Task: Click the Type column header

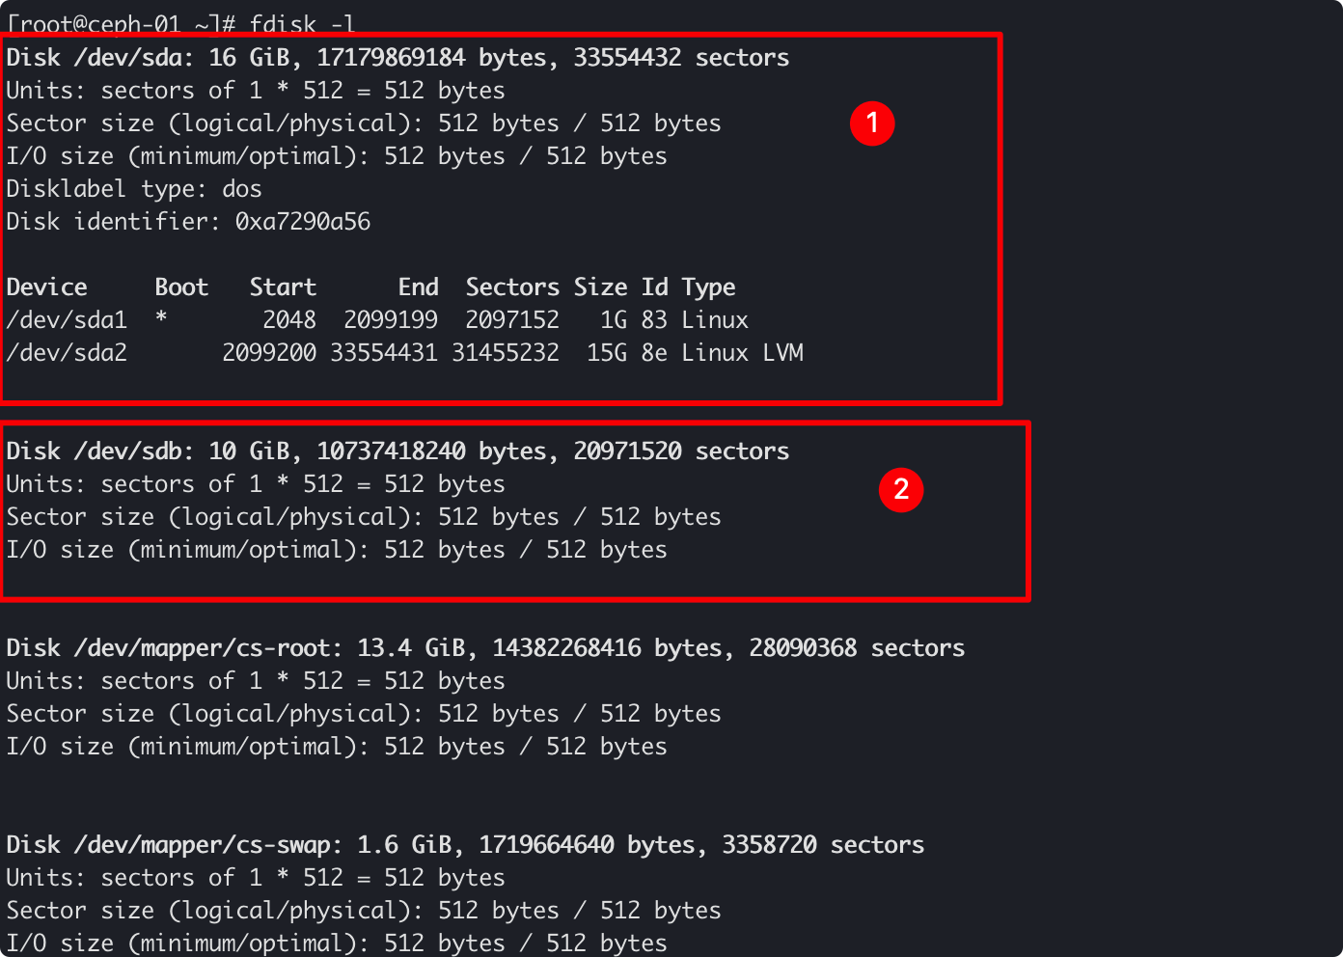Action: click(708, 287)
